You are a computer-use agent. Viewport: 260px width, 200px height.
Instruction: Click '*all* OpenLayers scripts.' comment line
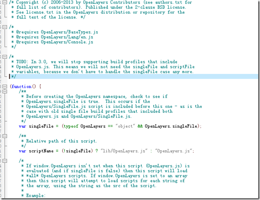pyautogui.click(x=104, y=176)
